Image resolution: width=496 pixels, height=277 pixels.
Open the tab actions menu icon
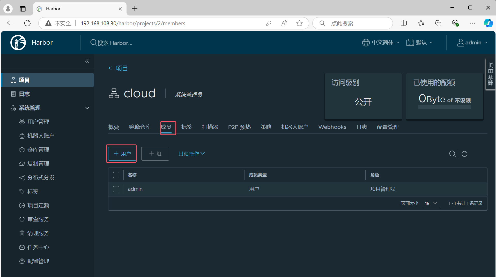tap(23, 9)
